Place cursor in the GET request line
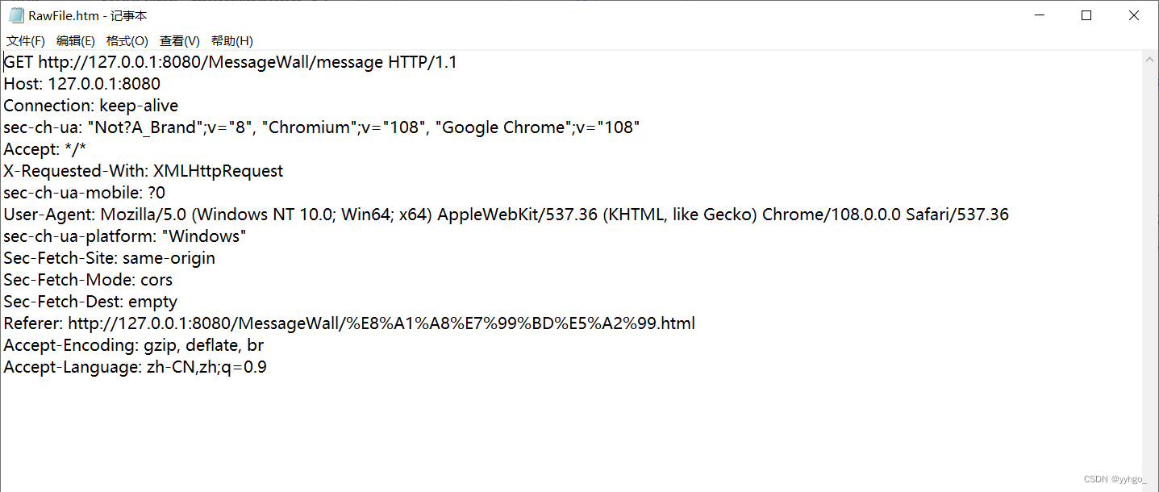This screenshot has width=1159, height=492. (x=231, y=62)
